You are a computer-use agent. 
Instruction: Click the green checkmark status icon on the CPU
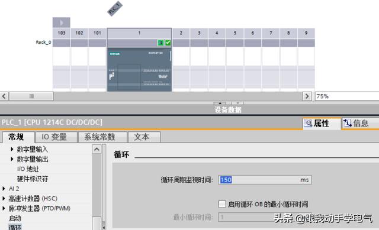(x=168, y=43)
